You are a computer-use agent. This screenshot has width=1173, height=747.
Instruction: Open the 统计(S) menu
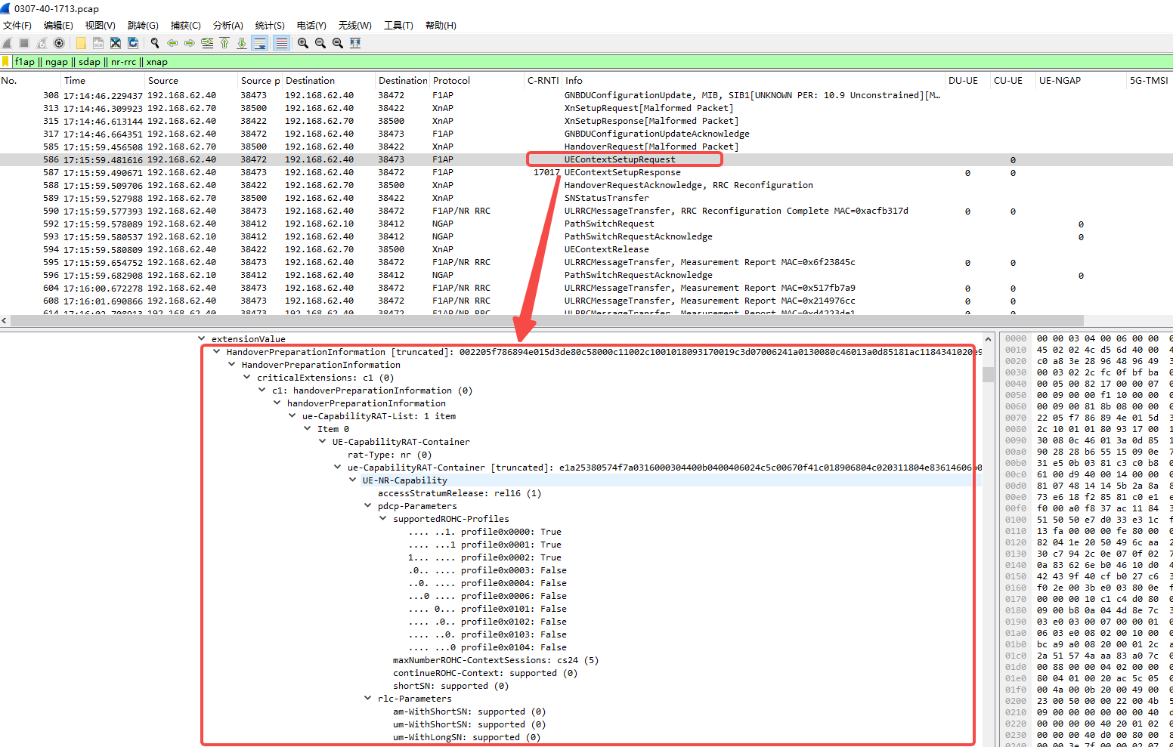(270, 26)
